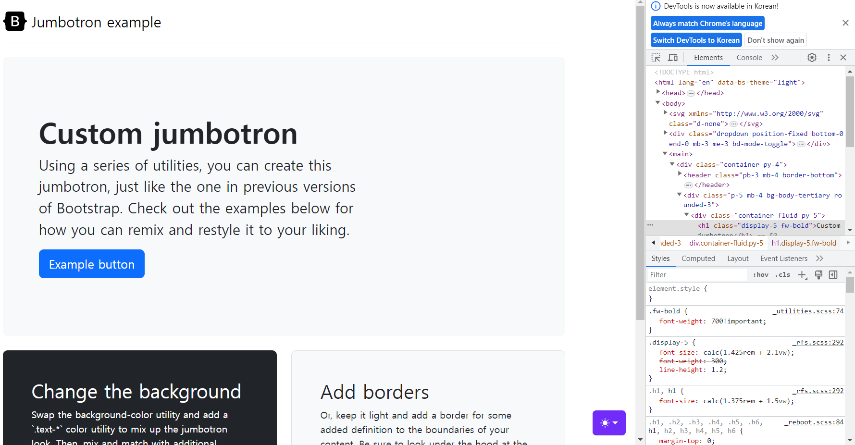Screen dimensions: 855x445
Task: Click the Custom jumbotron heading
Action: (x=168, y=134)
